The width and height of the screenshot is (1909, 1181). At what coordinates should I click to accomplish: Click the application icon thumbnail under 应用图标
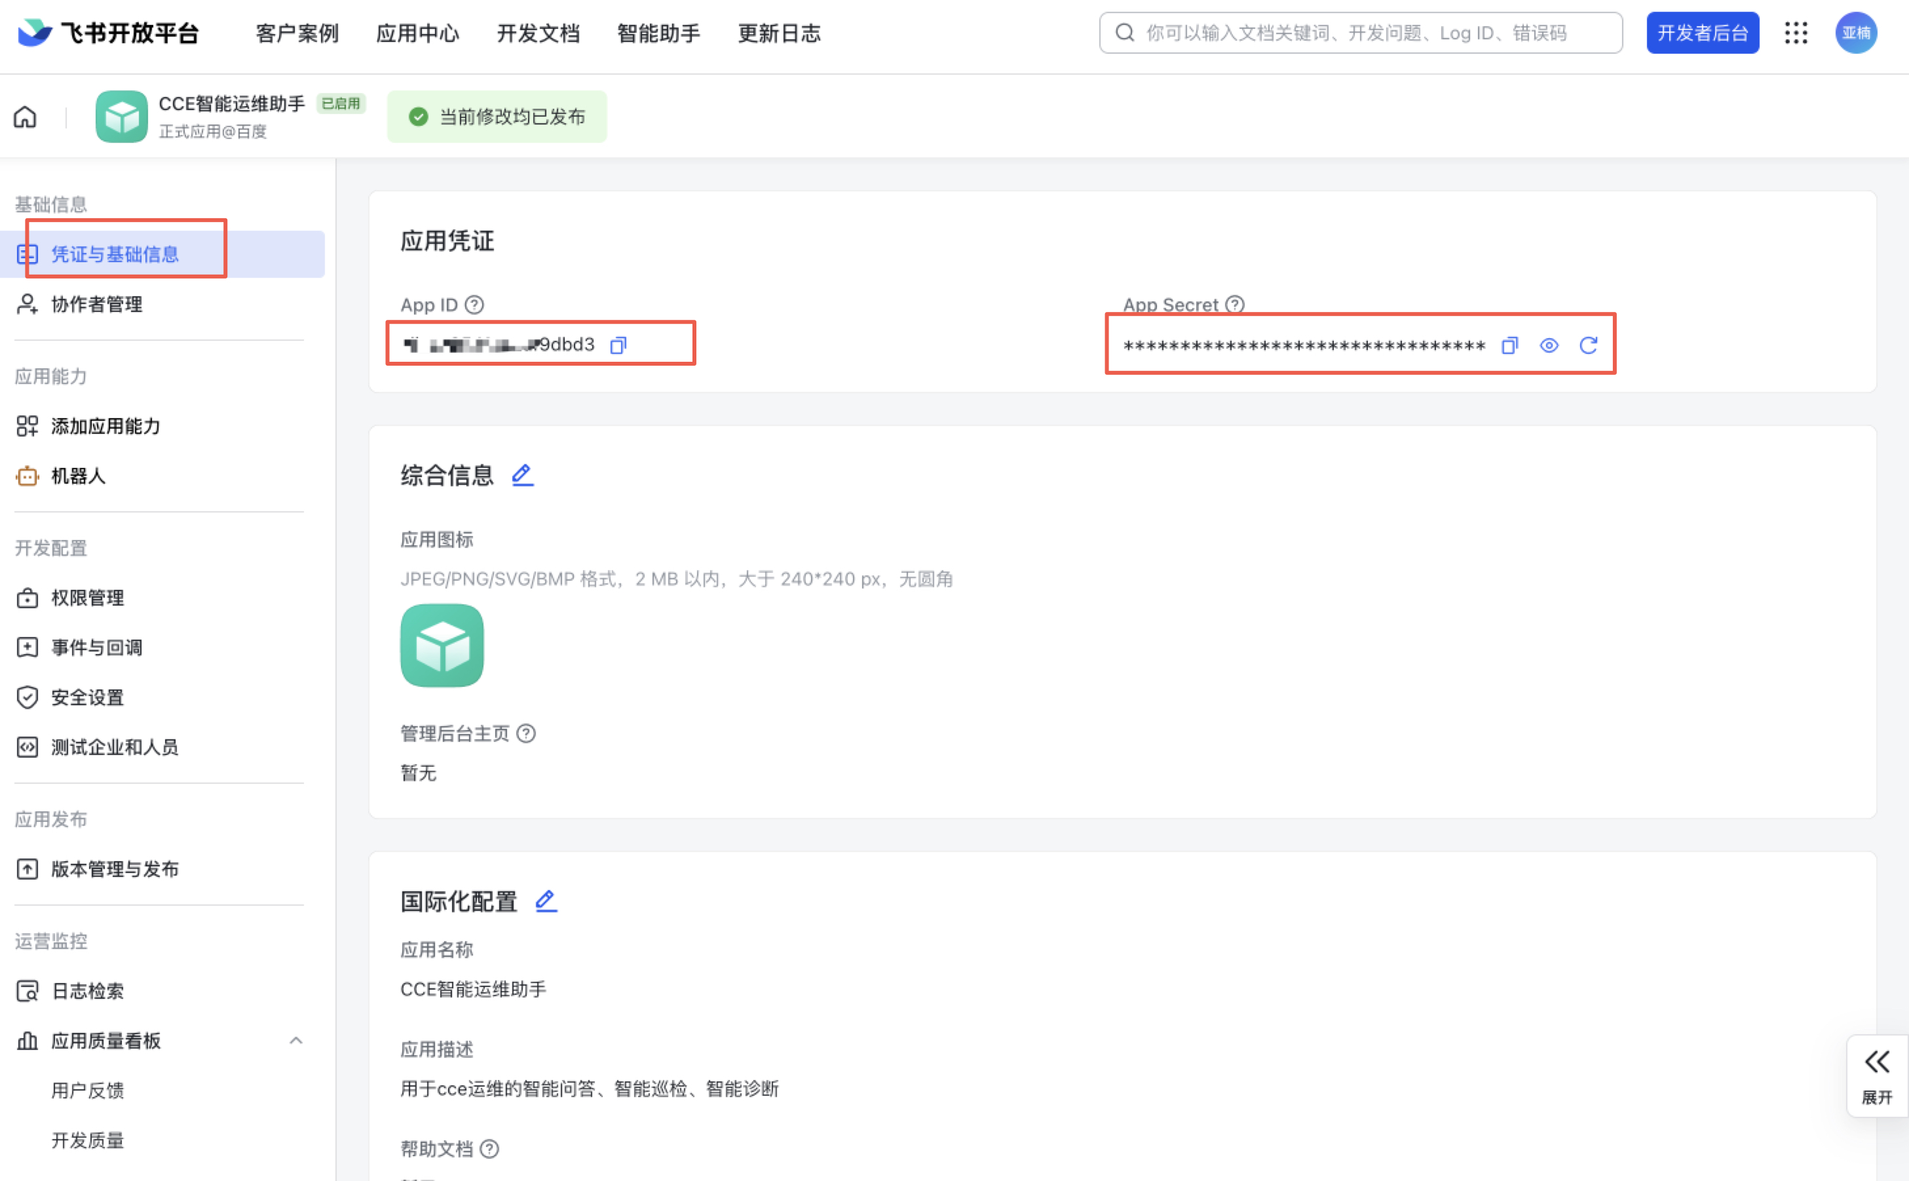[442, 645]
